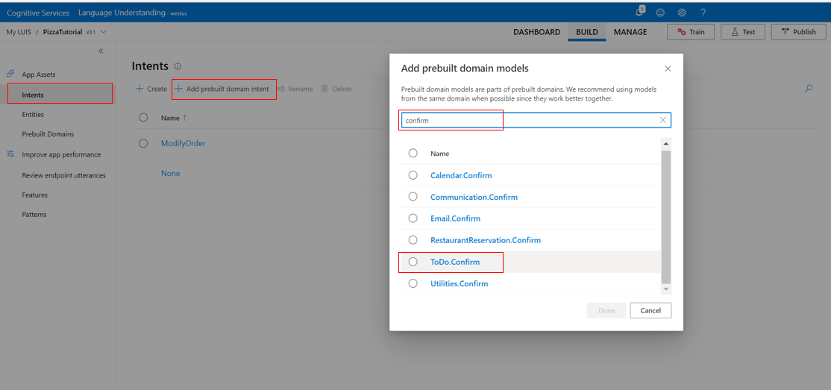Select the Calendar.Confirm radio button
The height and width of the screenshot is (390, 831).
click(413, 175)
